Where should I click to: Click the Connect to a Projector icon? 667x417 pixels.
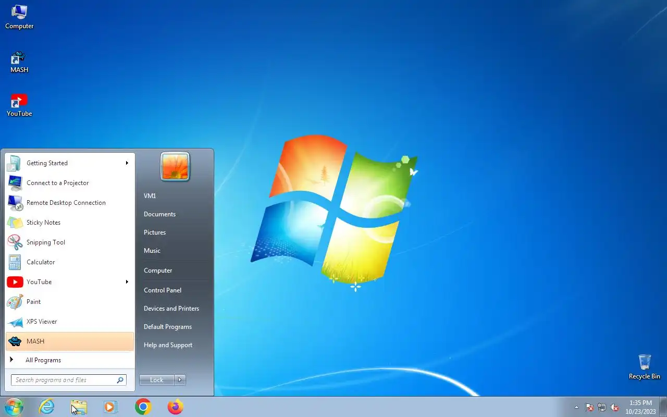15,183
